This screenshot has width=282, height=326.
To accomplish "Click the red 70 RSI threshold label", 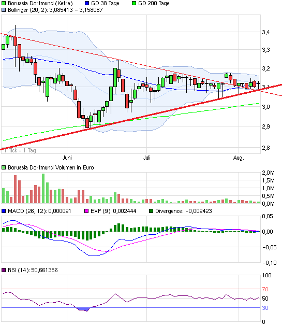I will (265, 289).
